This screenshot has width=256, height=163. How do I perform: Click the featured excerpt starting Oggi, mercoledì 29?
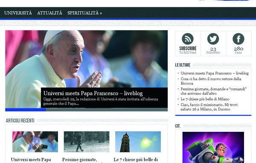point(101,101)
